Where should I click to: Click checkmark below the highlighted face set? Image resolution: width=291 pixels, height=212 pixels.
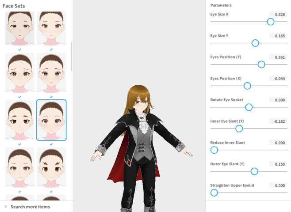51,144
